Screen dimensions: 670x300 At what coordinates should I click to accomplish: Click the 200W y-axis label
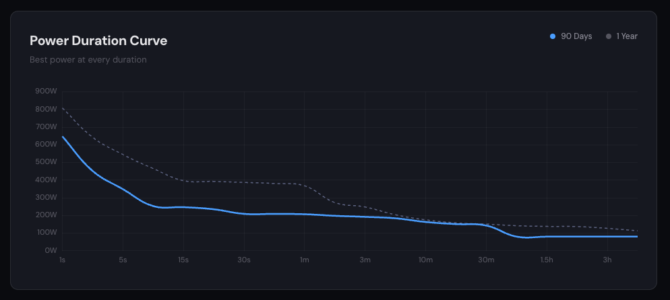[x=46, y=215]
